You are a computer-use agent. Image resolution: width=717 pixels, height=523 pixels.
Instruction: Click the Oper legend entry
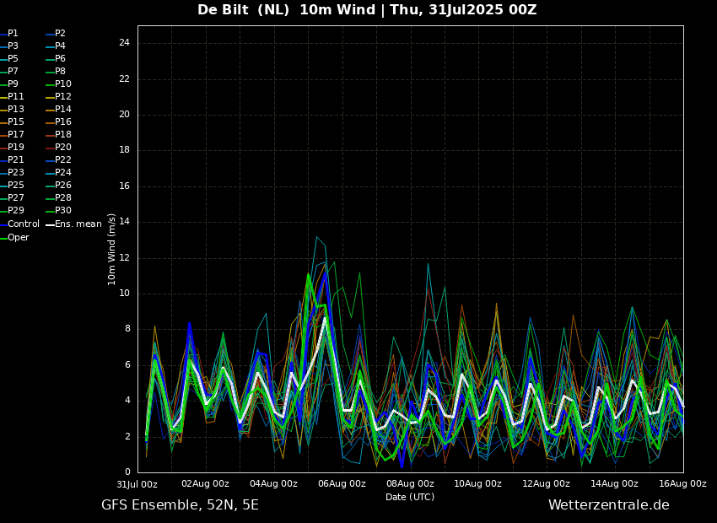(19, 238)
